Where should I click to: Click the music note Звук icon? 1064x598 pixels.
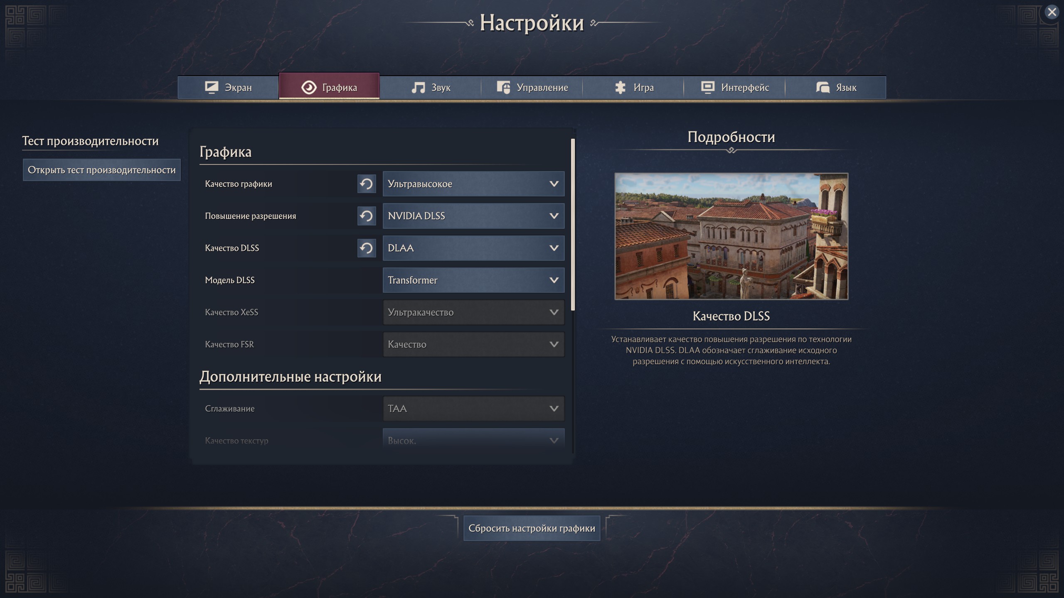[418, 88]
